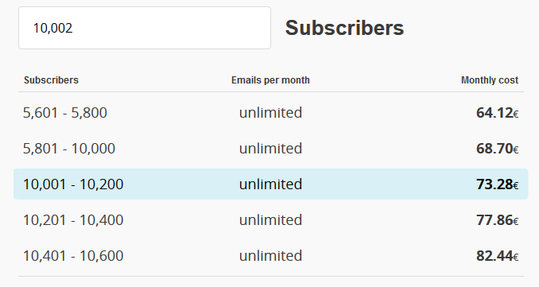Select the 5,601 - 5,800 subscribers row
Viewport: 539px width, 287px height.
point(271,113)
